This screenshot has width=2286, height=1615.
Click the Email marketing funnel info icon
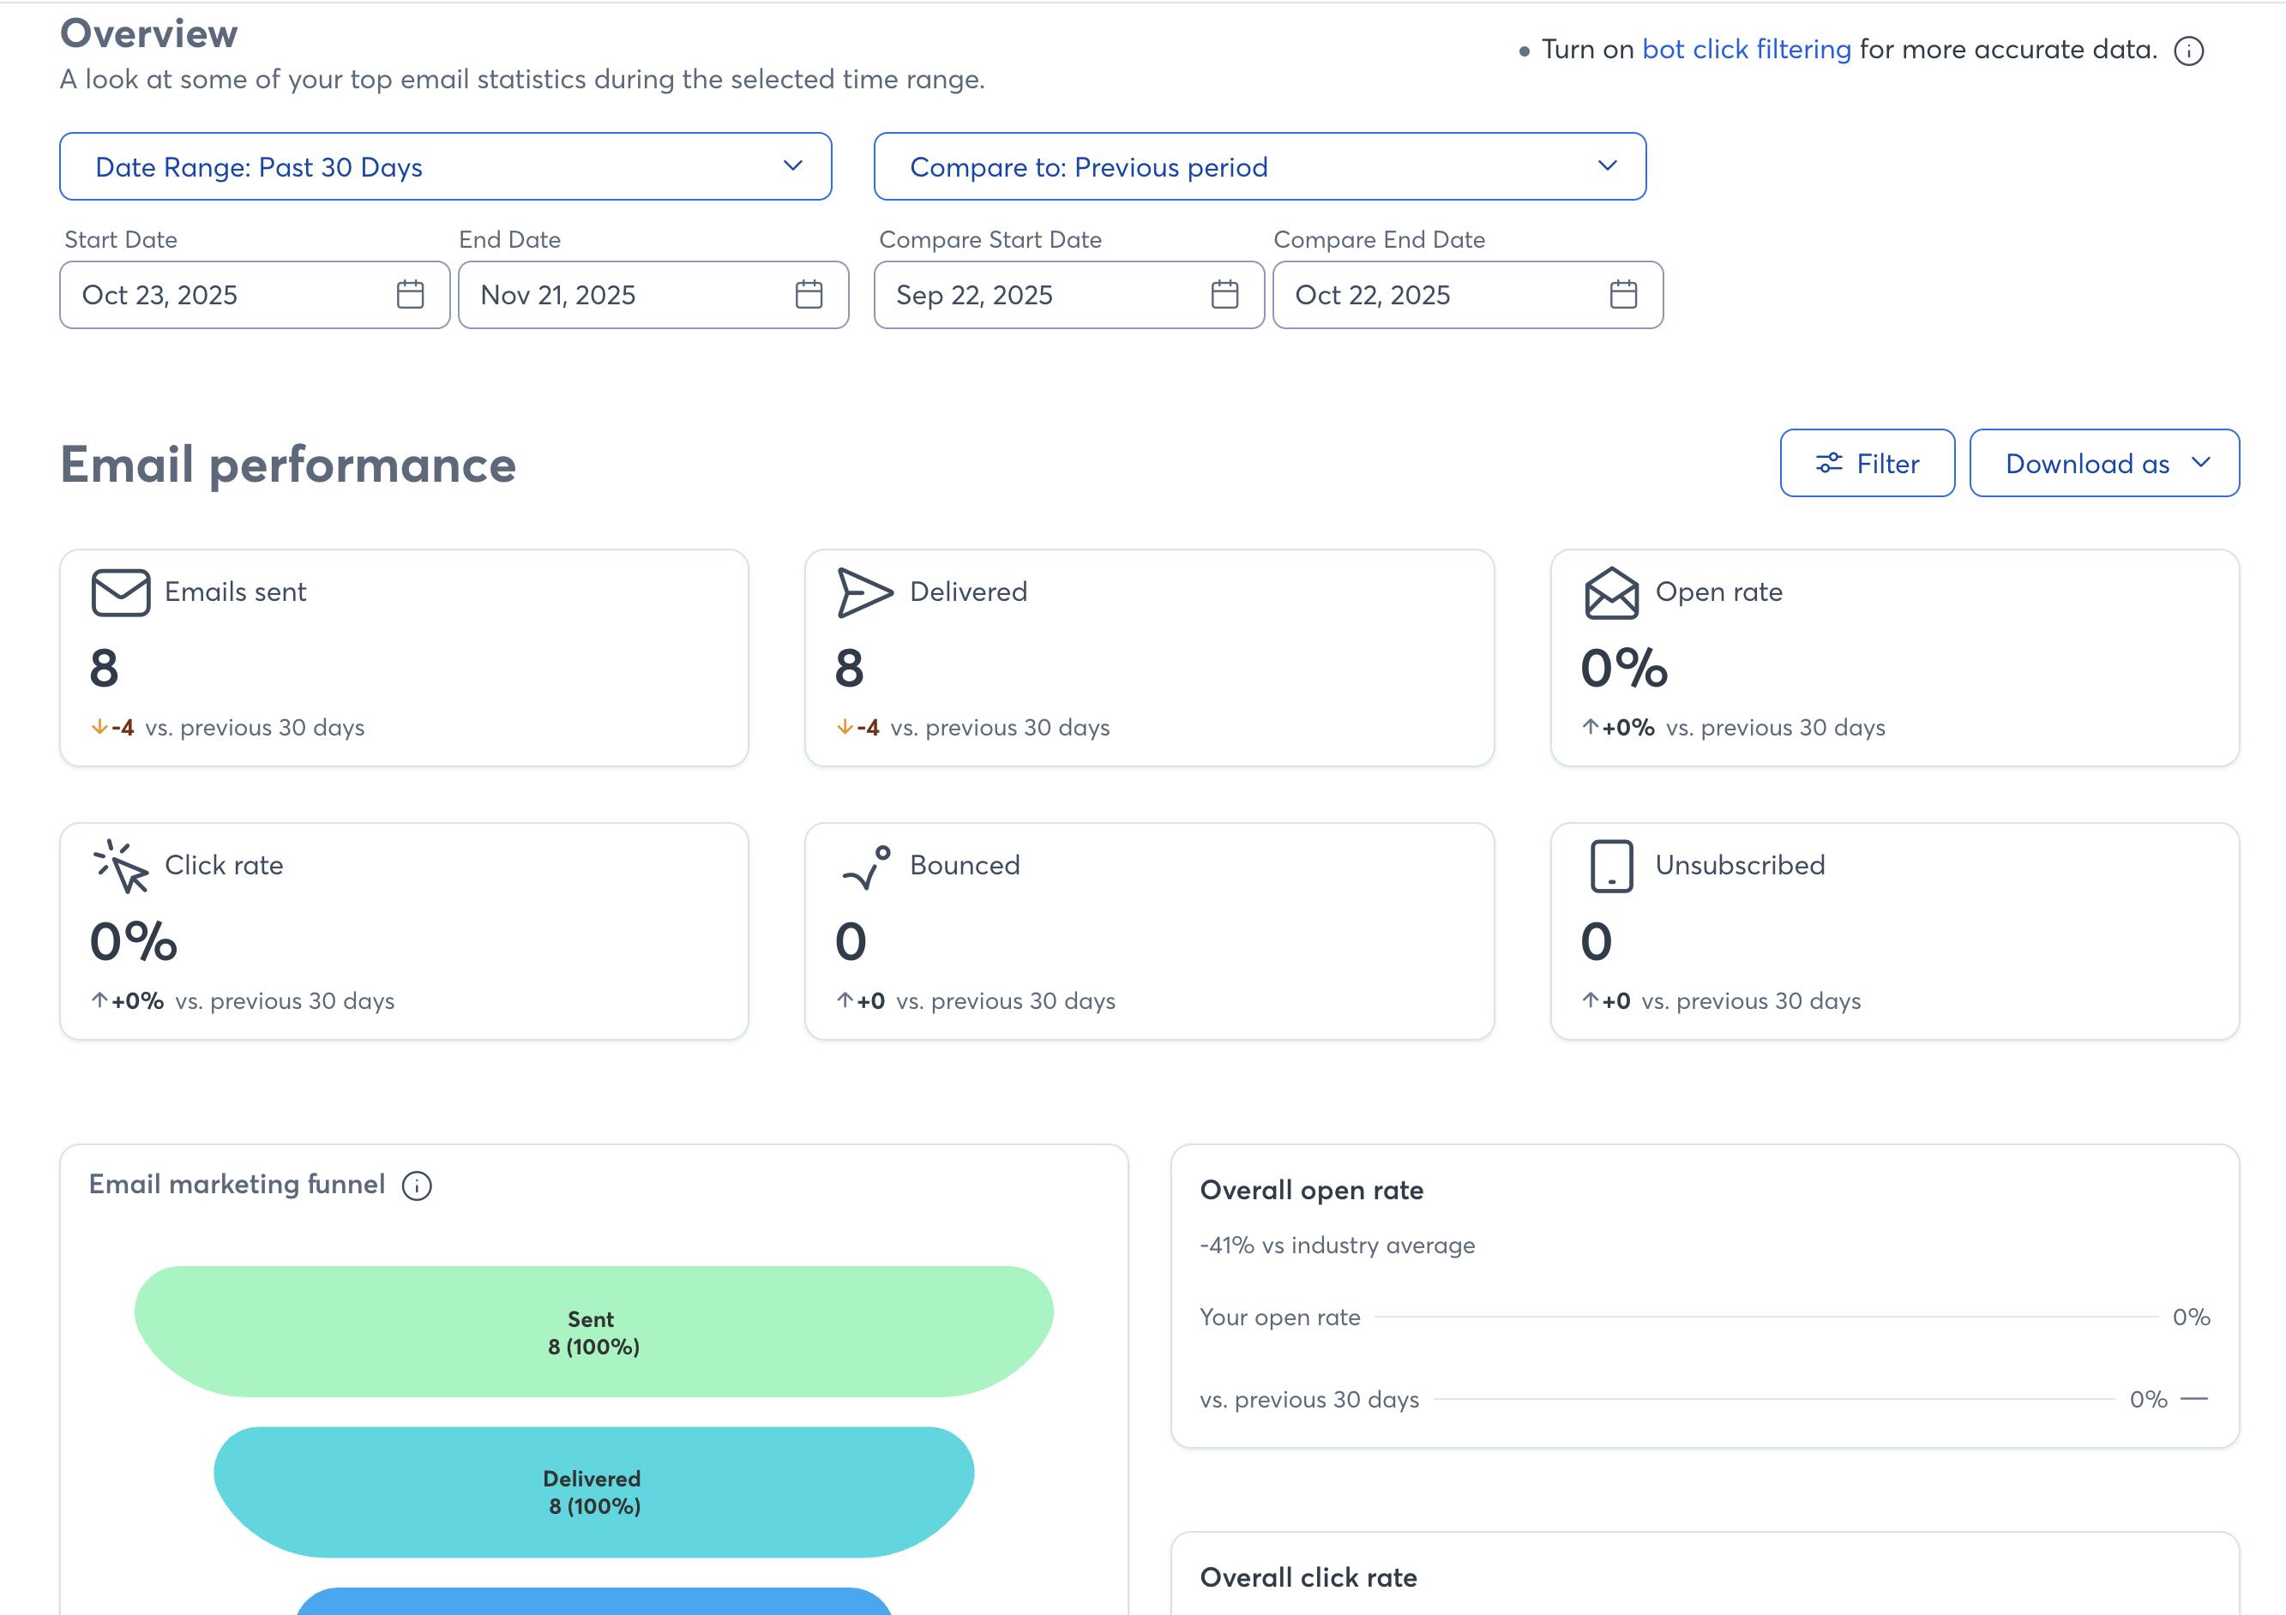click(416, 1186)
